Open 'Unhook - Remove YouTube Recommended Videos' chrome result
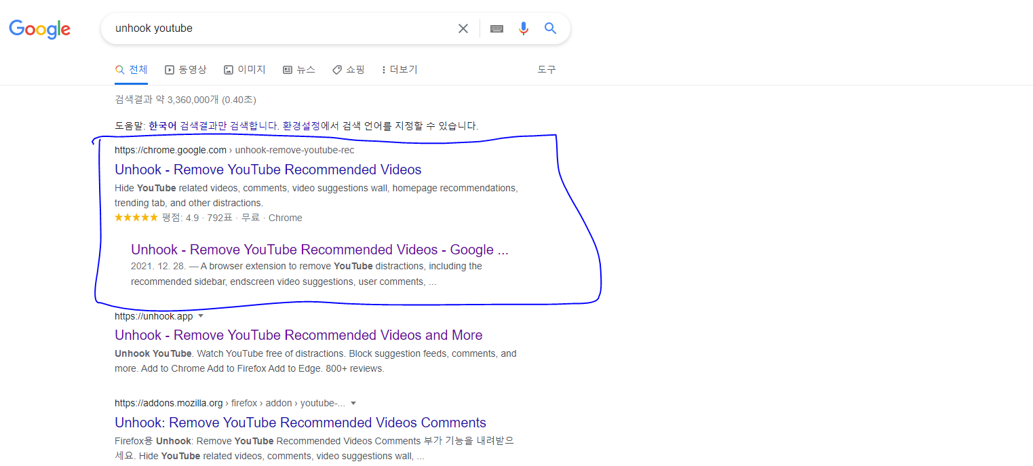The width and height of the screenshot is (1033, 466). pyautogui.click(x=268, y=170)
